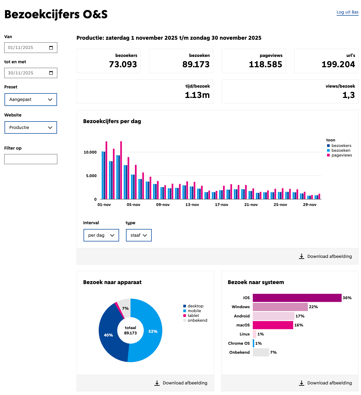Click the Filter op text field

coord(31,159)
